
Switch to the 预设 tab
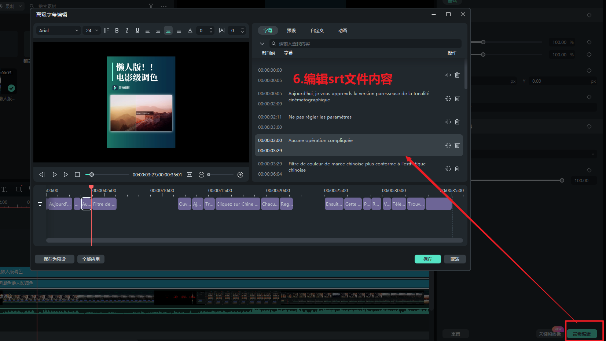[x=291, y=30]
